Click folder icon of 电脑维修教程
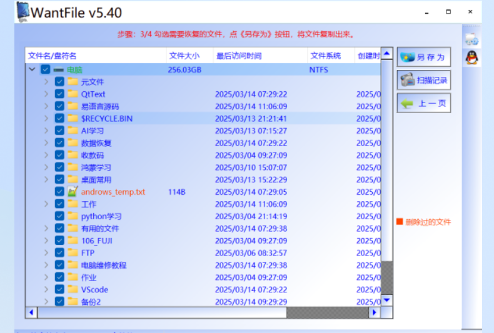494x333 pixels. (x=73, y=265)
